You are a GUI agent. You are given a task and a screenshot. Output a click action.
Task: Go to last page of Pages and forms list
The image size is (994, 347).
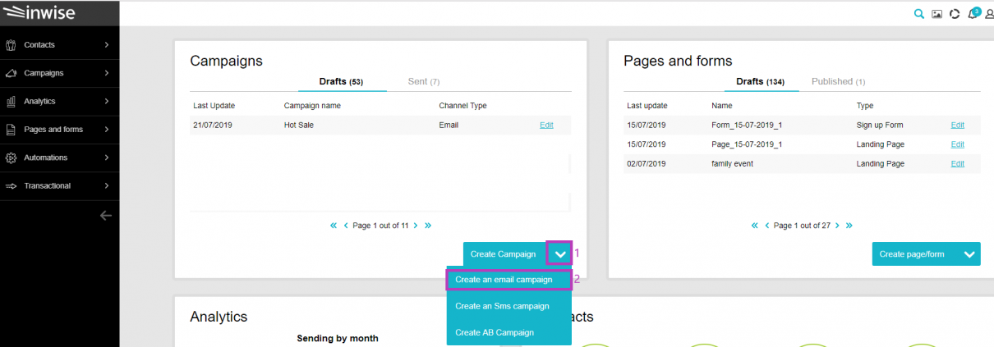(x=849, y=225)
